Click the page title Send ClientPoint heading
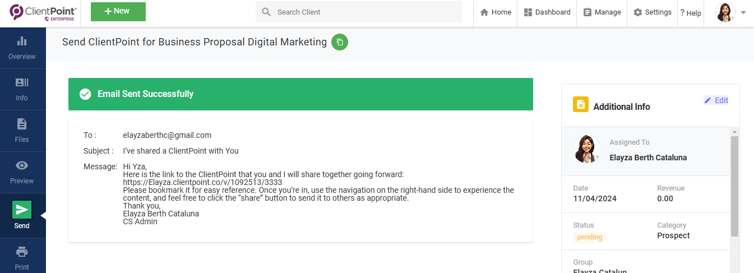This screenshot has height=273, width=754. (x=194, y=42)
